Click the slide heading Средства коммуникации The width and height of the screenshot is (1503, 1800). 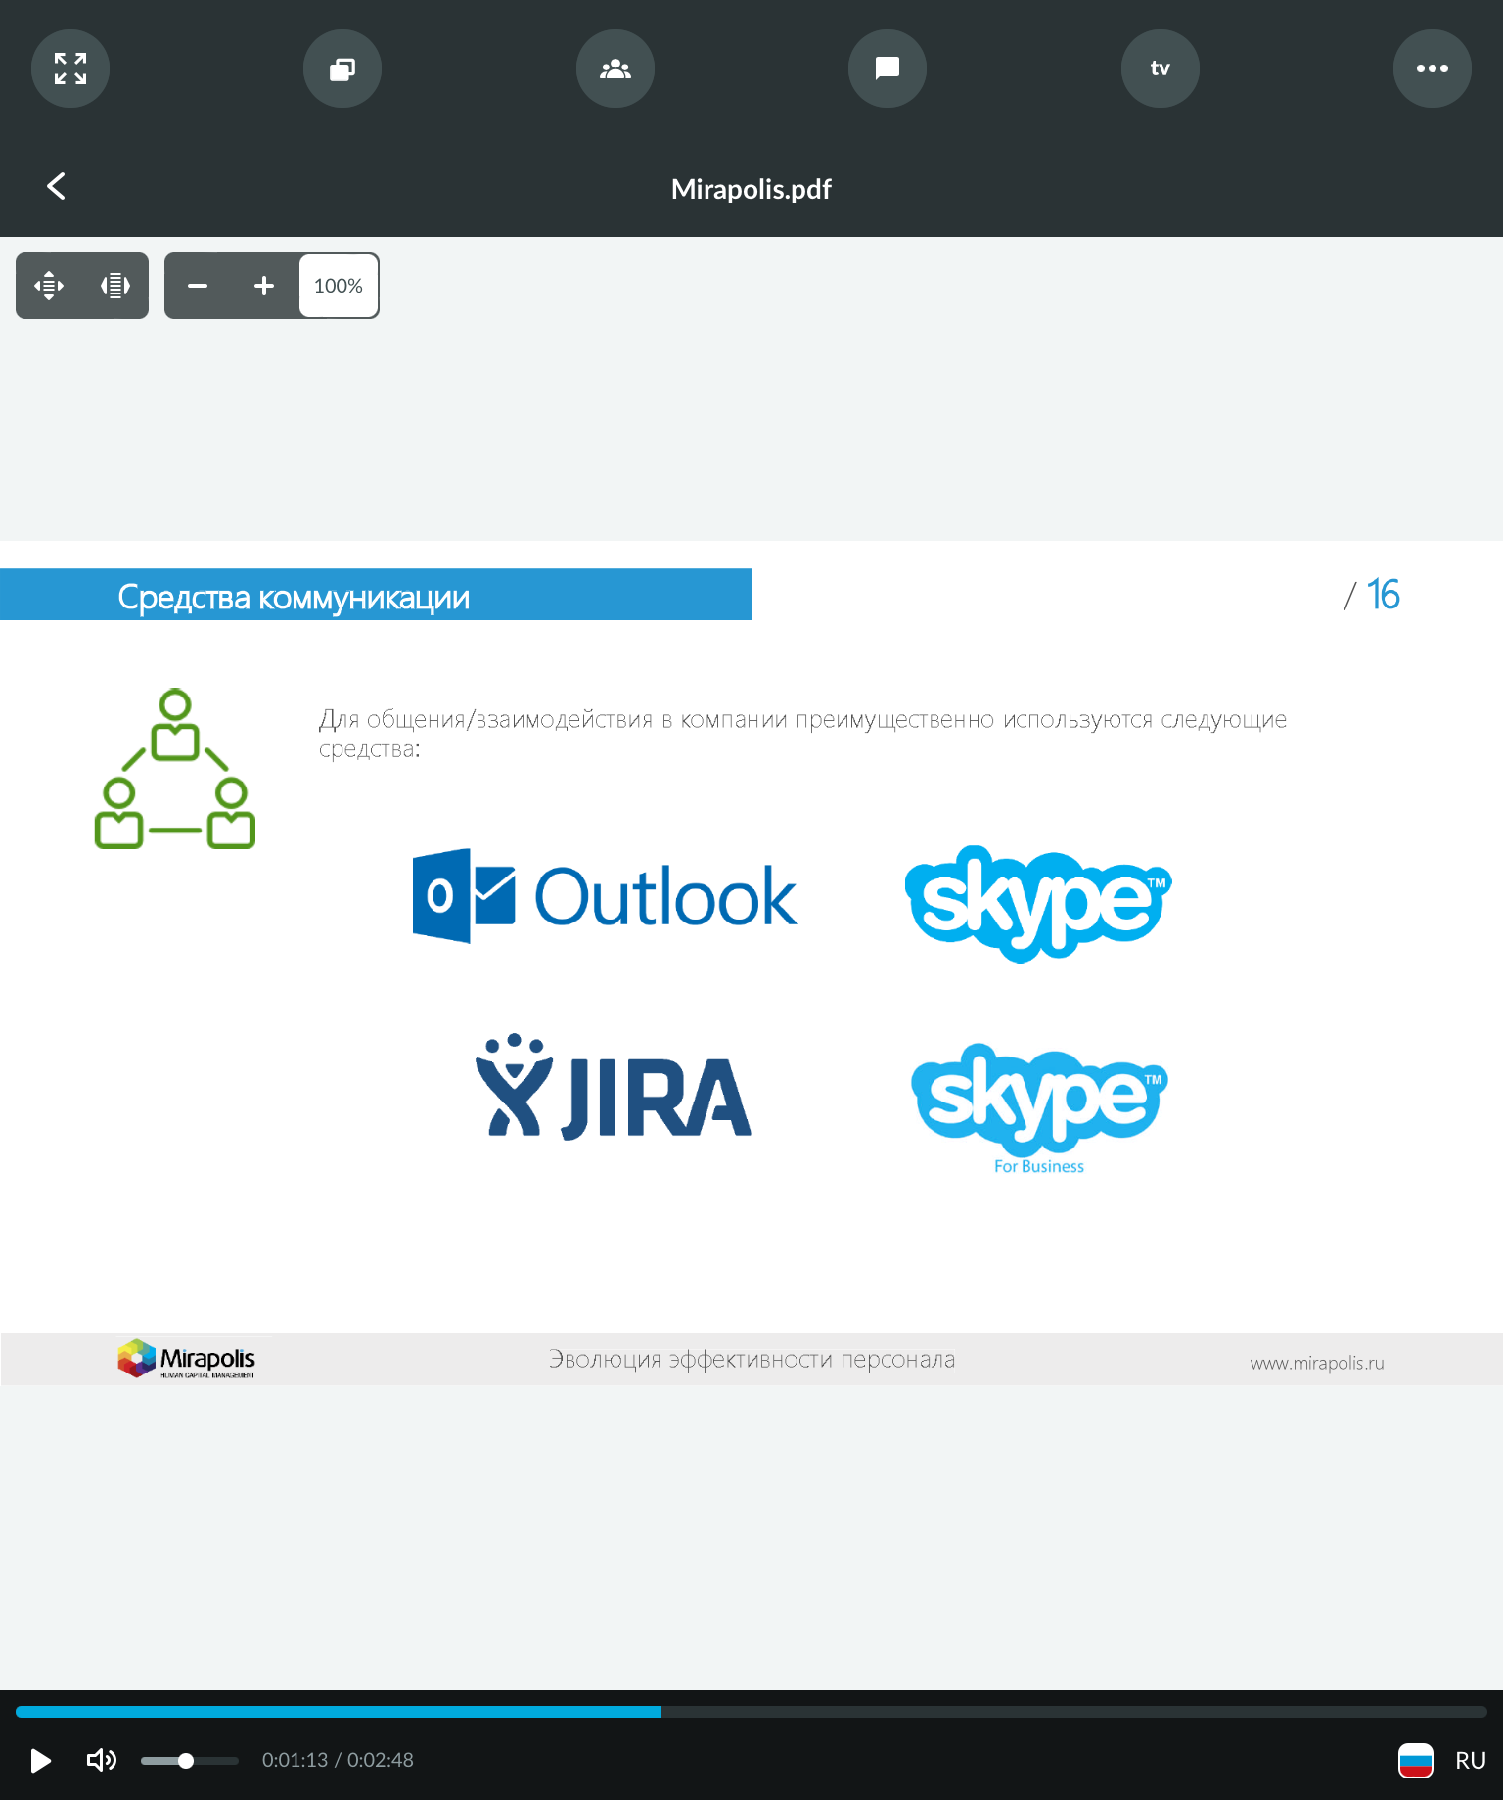click(x=294, y=597)
